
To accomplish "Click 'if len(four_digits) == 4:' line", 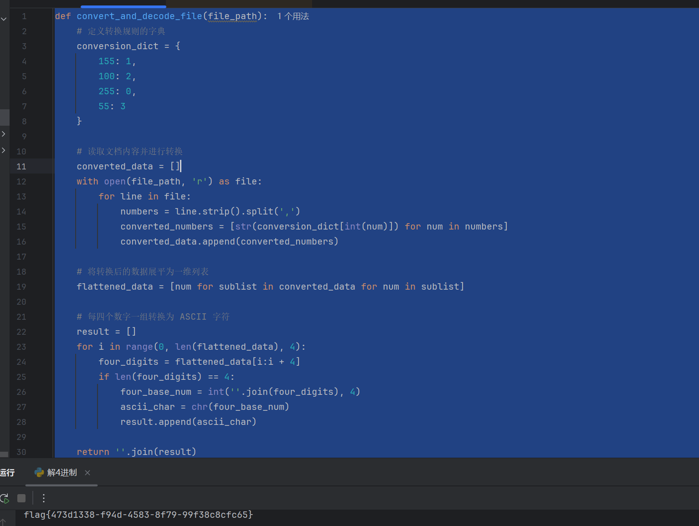I will [166, 377].
